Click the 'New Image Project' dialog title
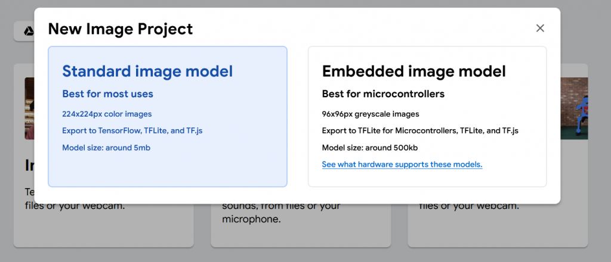 (121, 29)
